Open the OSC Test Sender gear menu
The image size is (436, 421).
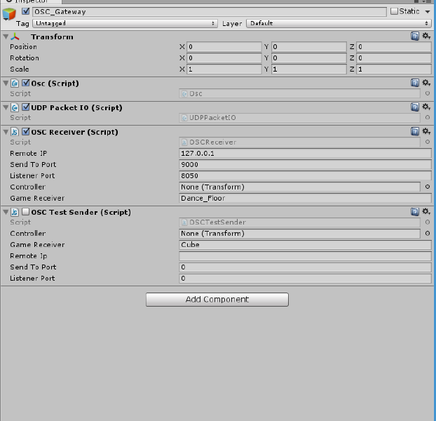pyautogui.click(x=426, y=212)
